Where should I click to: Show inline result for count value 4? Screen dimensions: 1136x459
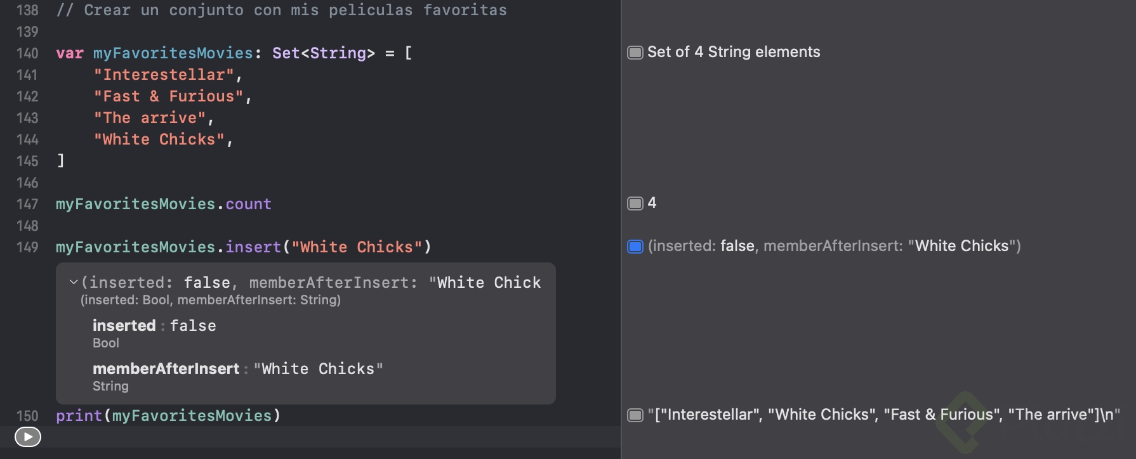tap(635, 204)
